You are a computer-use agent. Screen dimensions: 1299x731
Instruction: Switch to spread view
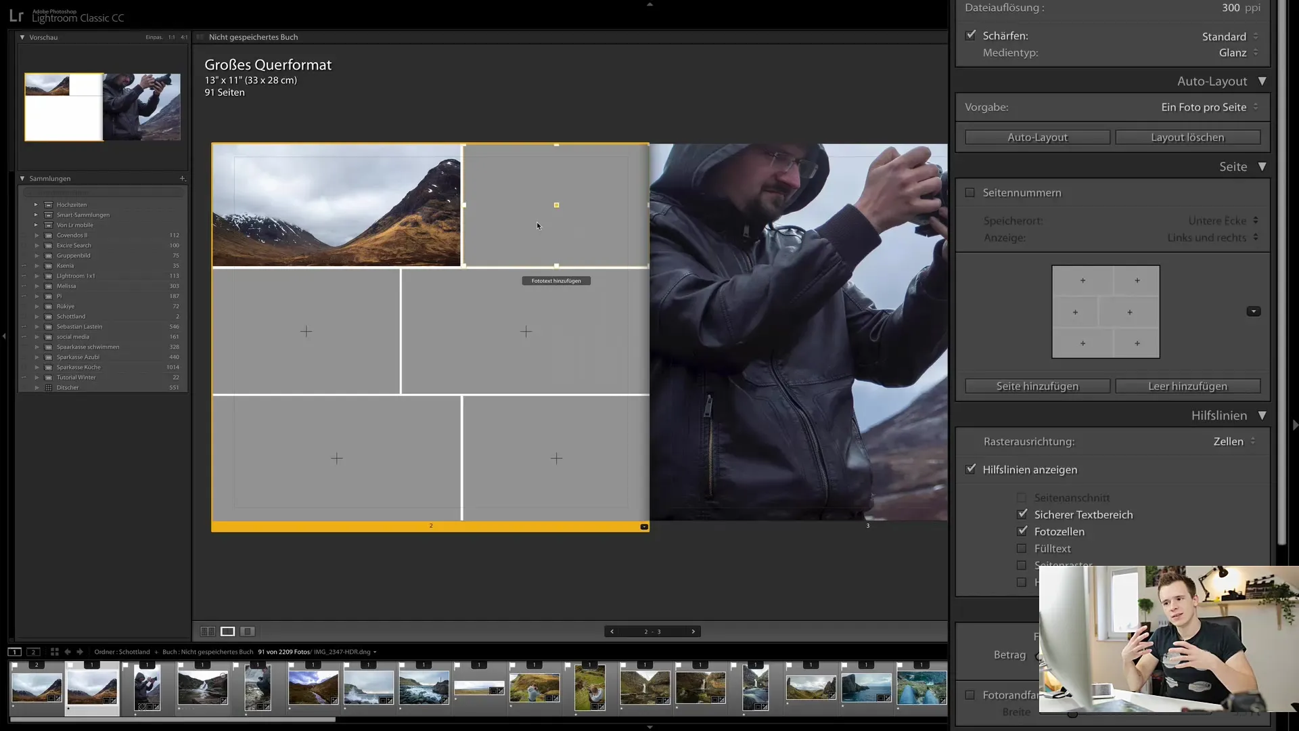pos(228,632)
